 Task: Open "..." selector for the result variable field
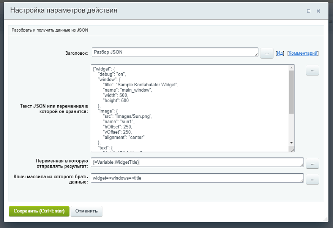click(312, 163)
